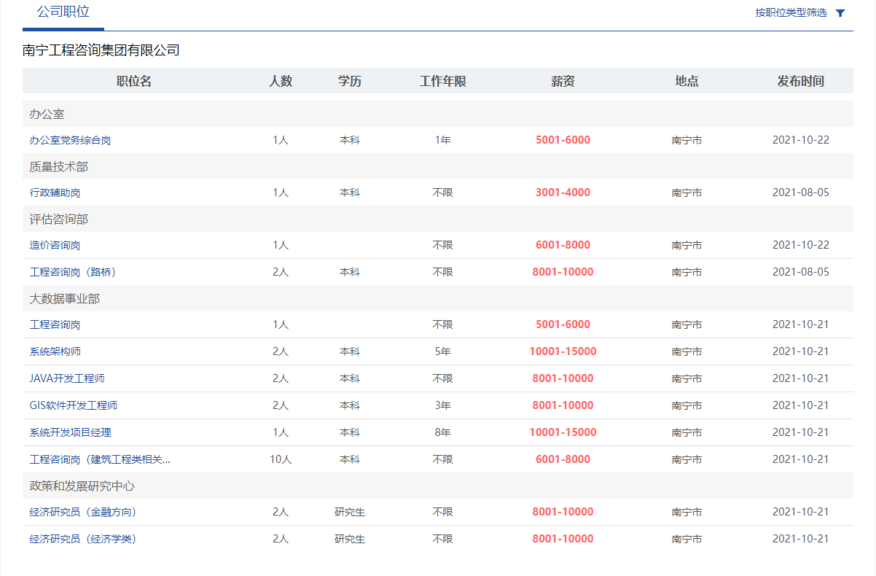Select the 办公室 department group row

pos(438,114)
